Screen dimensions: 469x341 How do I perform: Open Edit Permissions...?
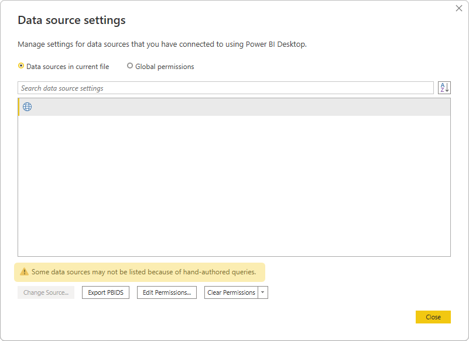[x=167, y=292]
